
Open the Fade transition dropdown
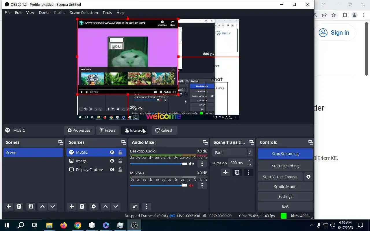click(x=233, y=152)
